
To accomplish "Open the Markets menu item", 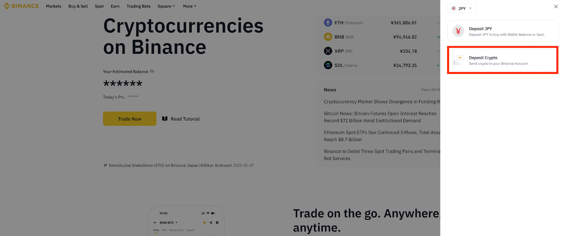I will coord(54,6).
